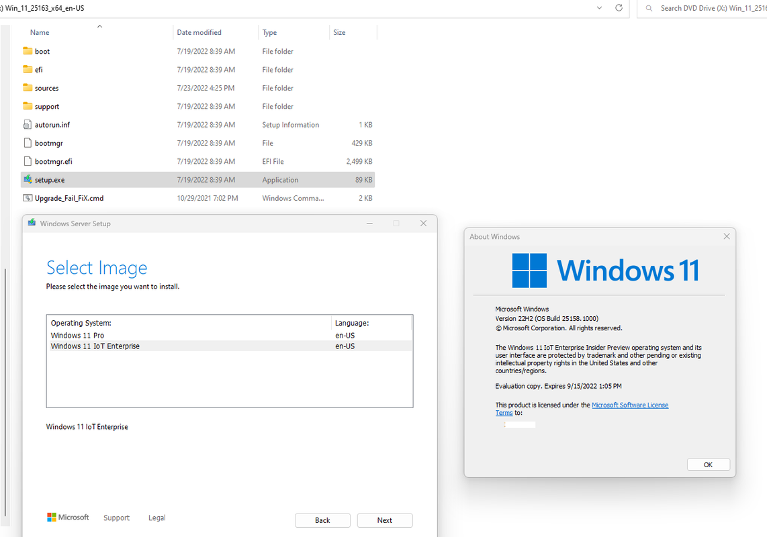Click the Select Image heading
Screen dimensions: 767x537
point(97,268)
